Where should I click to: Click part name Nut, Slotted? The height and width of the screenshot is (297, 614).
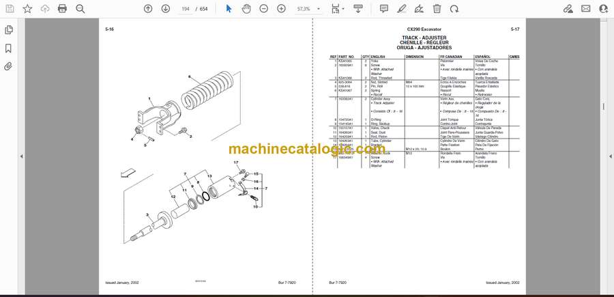(379, 83)
